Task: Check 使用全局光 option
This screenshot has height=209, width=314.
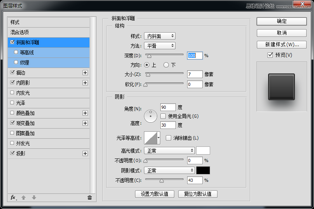Action: pyautogui.click(x=163, y=116)
